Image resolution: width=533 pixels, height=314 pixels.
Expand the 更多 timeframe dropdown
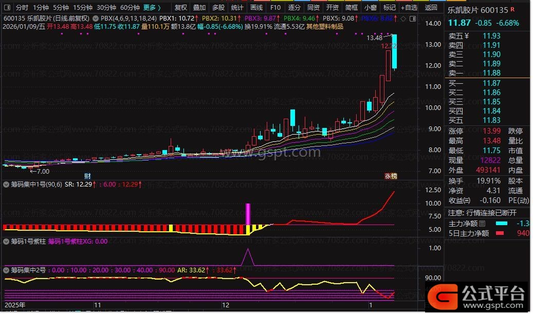coord(152,8)
